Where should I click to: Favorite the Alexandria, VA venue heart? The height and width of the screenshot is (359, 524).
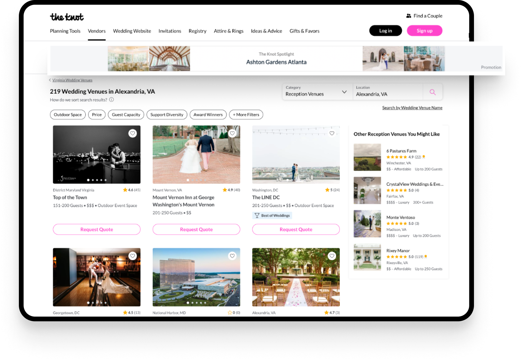[x=332, y=256]
